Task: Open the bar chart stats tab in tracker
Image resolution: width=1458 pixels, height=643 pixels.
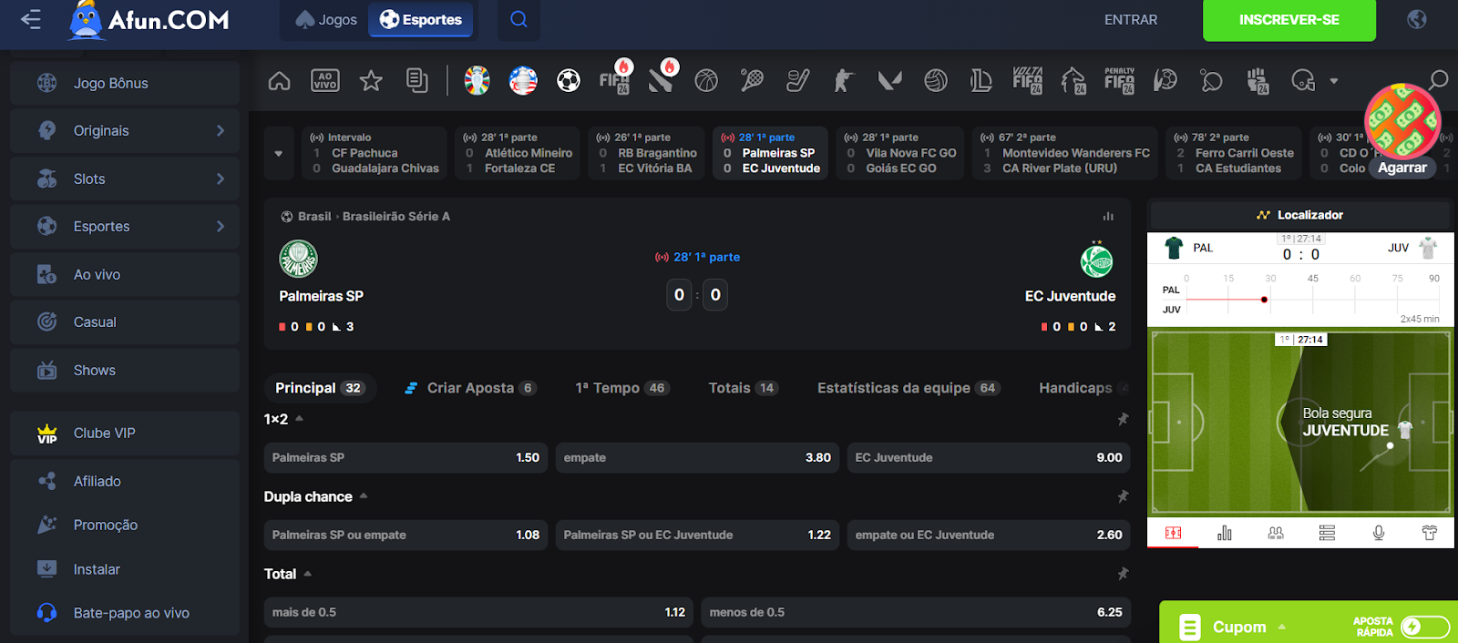Action: coord(1224,533)
